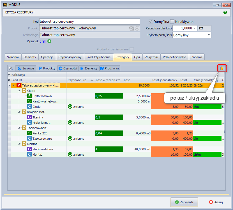Toggle the Domyślna checkbox
Image resolution: width=233 pixels, height=210 pixels.
151,22
